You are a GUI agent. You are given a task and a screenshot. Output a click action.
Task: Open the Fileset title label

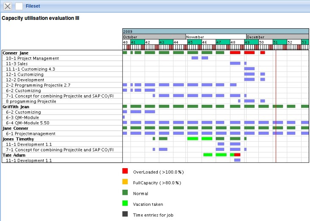33,6
